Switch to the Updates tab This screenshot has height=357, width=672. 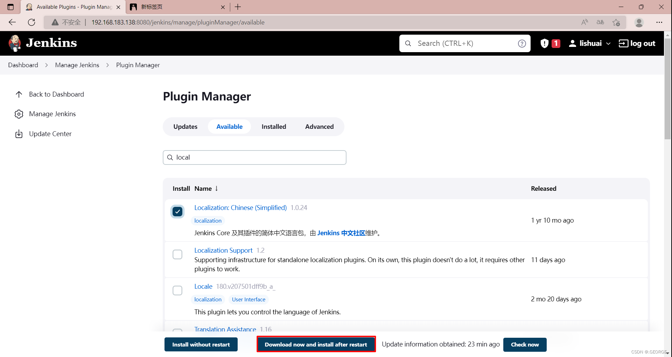click(185, 127)
